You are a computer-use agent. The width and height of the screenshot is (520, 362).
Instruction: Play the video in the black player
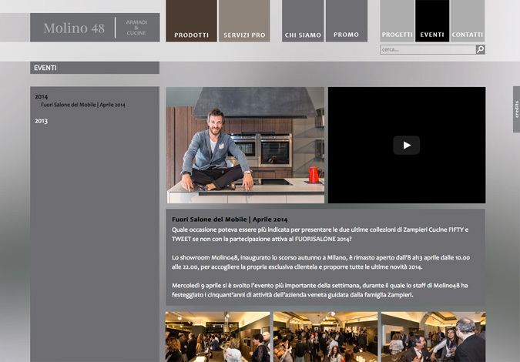click(x=406, y=145)
